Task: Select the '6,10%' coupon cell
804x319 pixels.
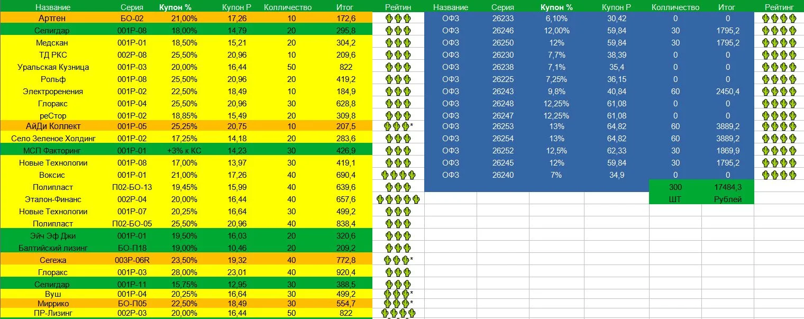Action: click(x=556, y=19)
